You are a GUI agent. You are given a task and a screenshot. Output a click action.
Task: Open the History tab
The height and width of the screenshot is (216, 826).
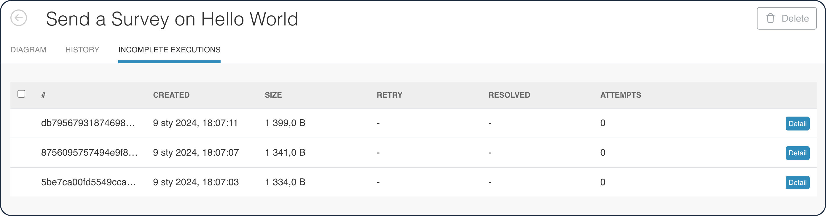(x=82, y=50)
